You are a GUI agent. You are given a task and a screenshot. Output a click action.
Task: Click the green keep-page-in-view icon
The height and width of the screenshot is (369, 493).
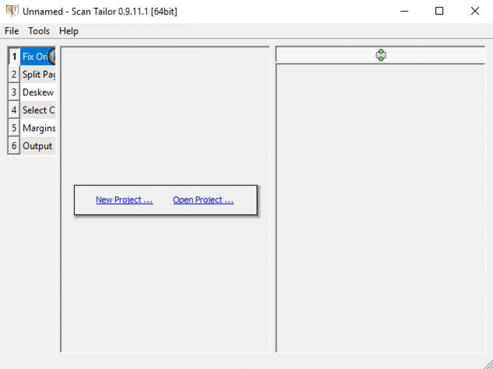(x=381, y=55)
